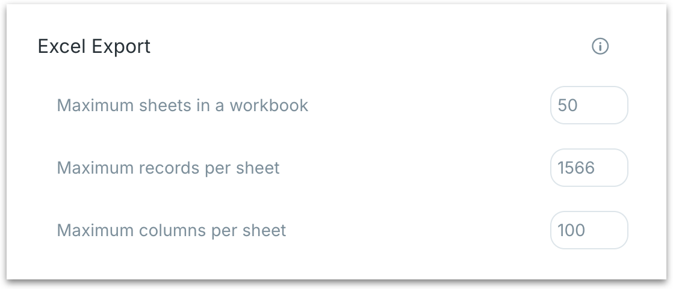Click the info icon beside Excel Export

click(600, 46)
